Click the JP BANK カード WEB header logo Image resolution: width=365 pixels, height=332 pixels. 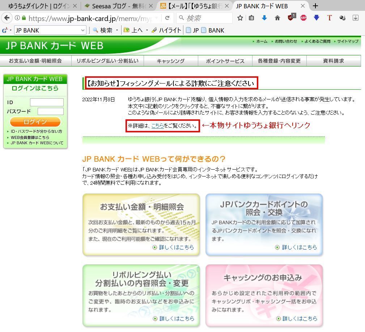coord(55,46)
